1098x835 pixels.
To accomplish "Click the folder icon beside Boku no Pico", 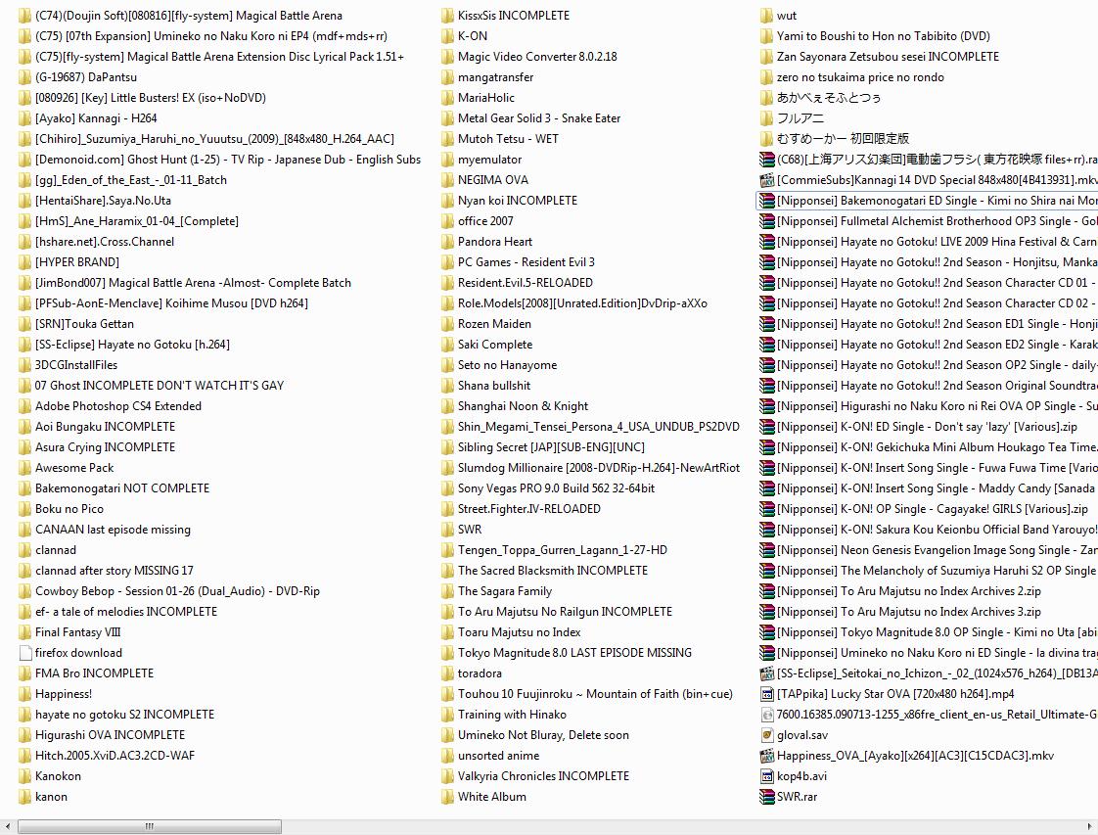I will 24,509.
